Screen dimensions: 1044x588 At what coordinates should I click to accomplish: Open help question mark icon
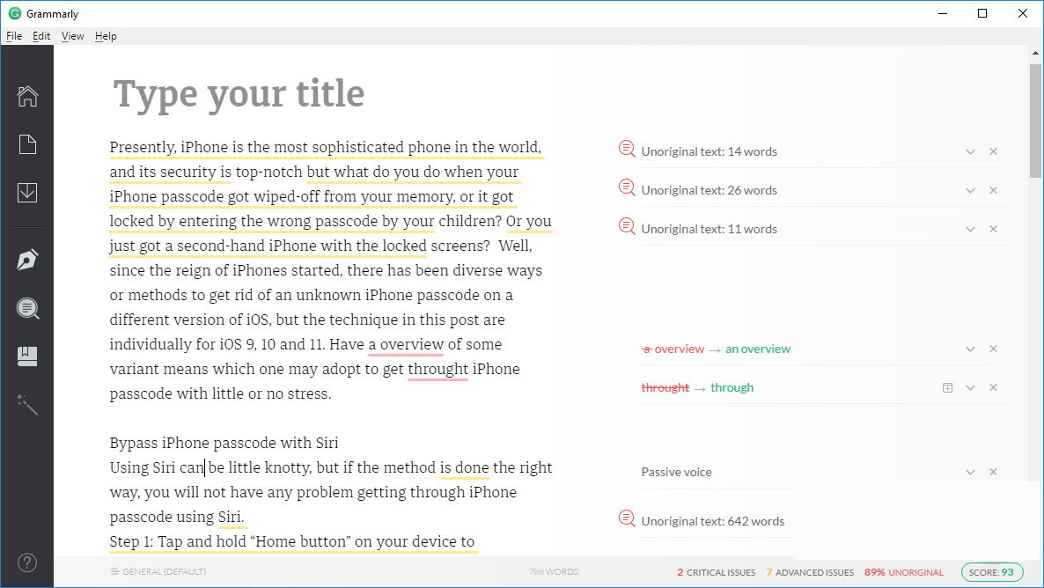(27, 562)
